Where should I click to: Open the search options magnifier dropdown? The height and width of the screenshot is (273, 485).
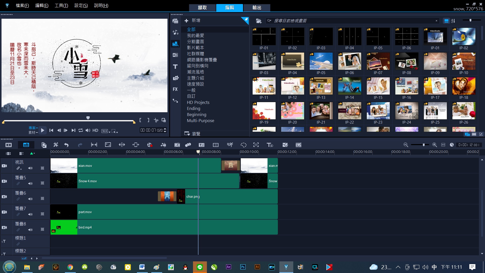pyautogui.click(x=269, y=21)
